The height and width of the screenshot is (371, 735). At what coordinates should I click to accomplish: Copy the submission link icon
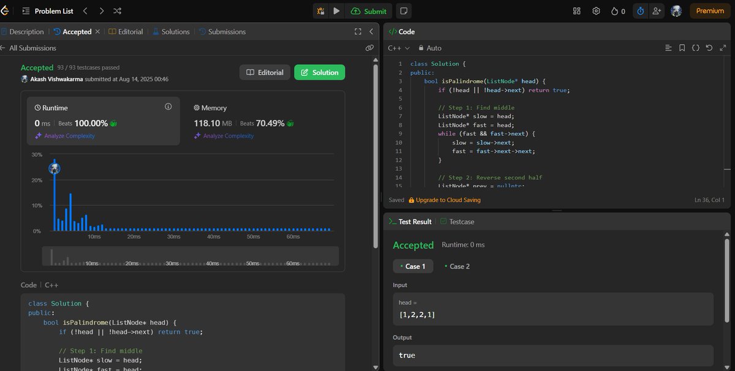coord(369,48)
